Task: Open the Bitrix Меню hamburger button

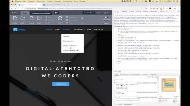Action: pyautogui.click(x=15, y=13)
